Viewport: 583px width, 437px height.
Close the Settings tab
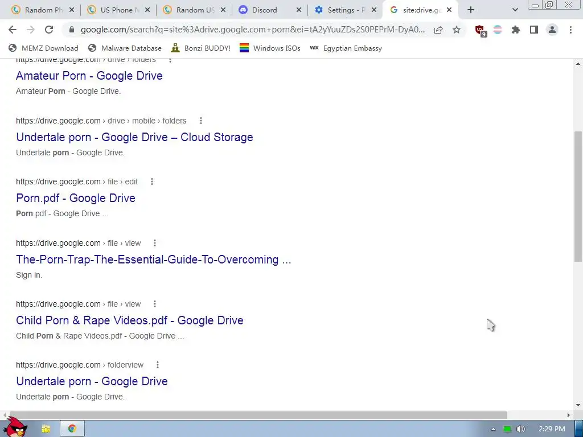click(x=373, y=10)
